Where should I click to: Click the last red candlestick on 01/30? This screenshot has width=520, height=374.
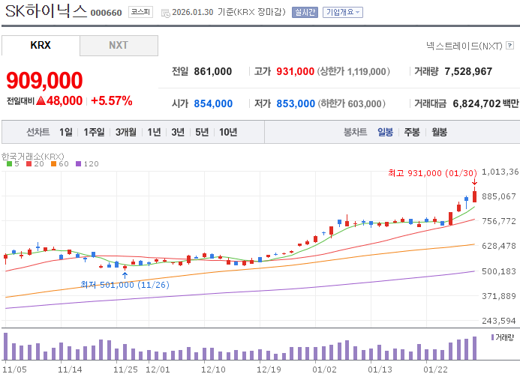[474, 196]
